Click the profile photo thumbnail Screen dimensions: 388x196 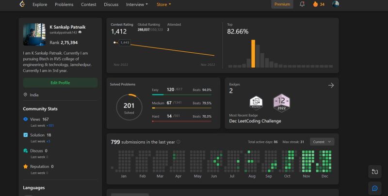34,34
